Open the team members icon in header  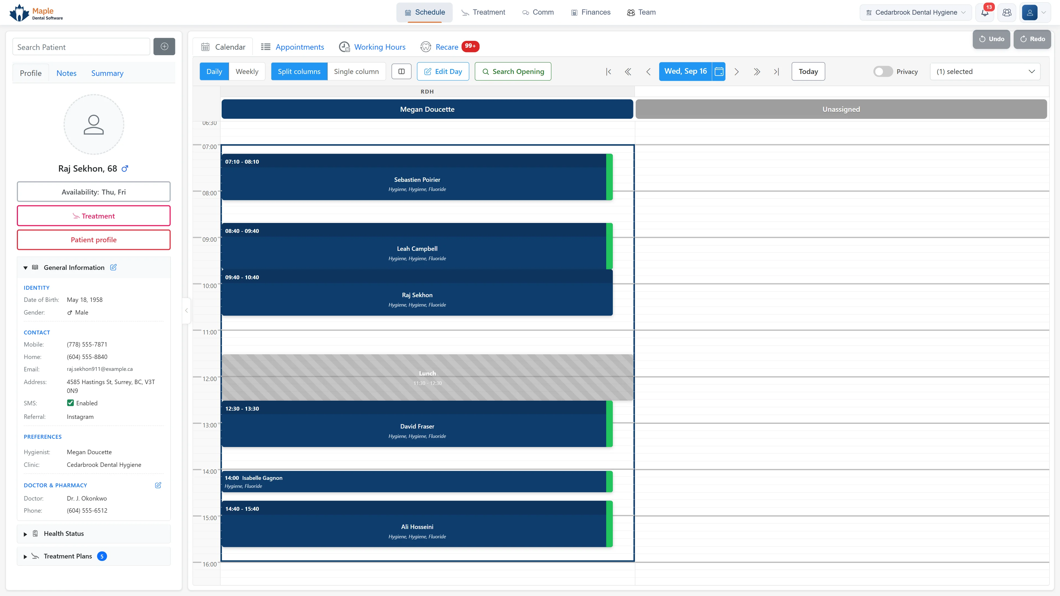(x=1007, y=12)
